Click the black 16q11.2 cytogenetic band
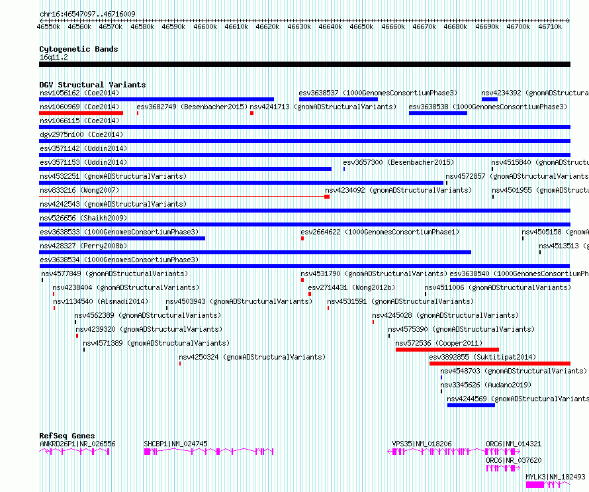Screen dimensions: 589x492 pyautogui.click(x=304, y=64)
